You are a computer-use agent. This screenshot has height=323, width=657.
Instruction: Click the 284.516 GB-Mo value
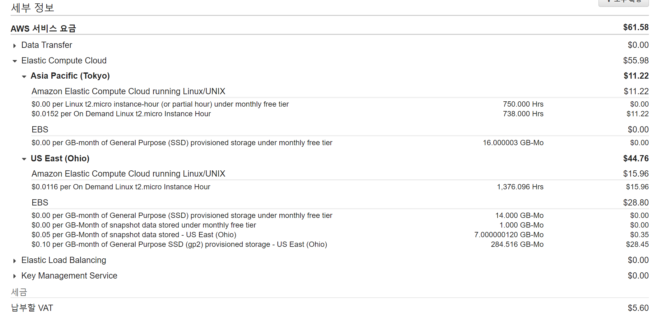pyautogui.click(x=517, y=244)
